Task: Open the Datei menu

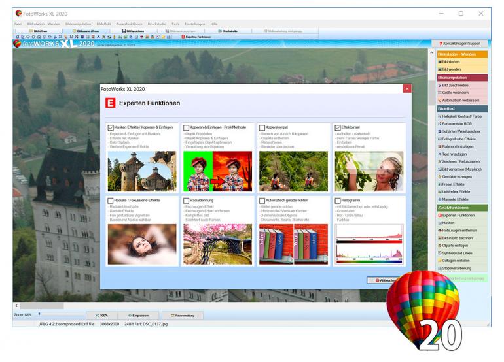Action: [18, 24]
